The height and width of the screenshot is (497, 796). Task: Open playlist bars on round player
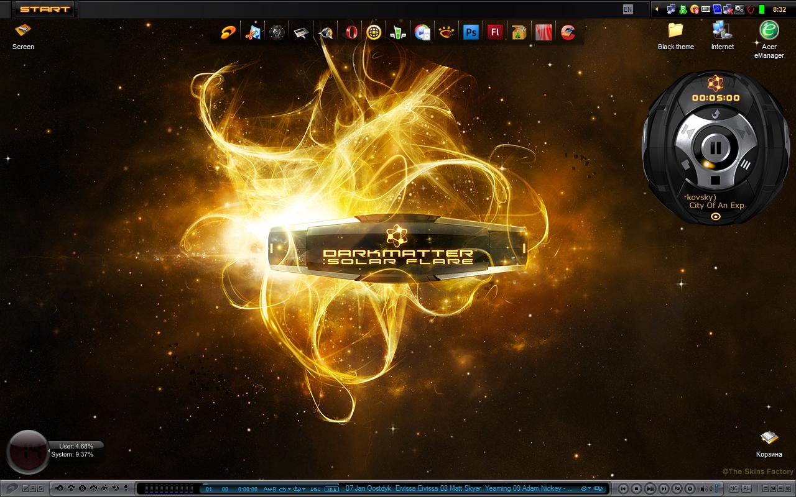tap(746, 165)
